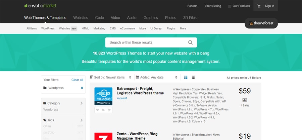This screenshot has width=302, height=140.
Task: Click Wordpress under Category filter
Action: [51, 110]
